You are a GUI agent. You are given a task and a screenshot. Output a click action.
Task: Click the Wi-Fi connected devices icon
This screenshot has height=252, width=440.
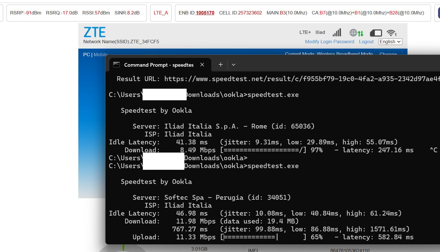(x=391, y=33)
